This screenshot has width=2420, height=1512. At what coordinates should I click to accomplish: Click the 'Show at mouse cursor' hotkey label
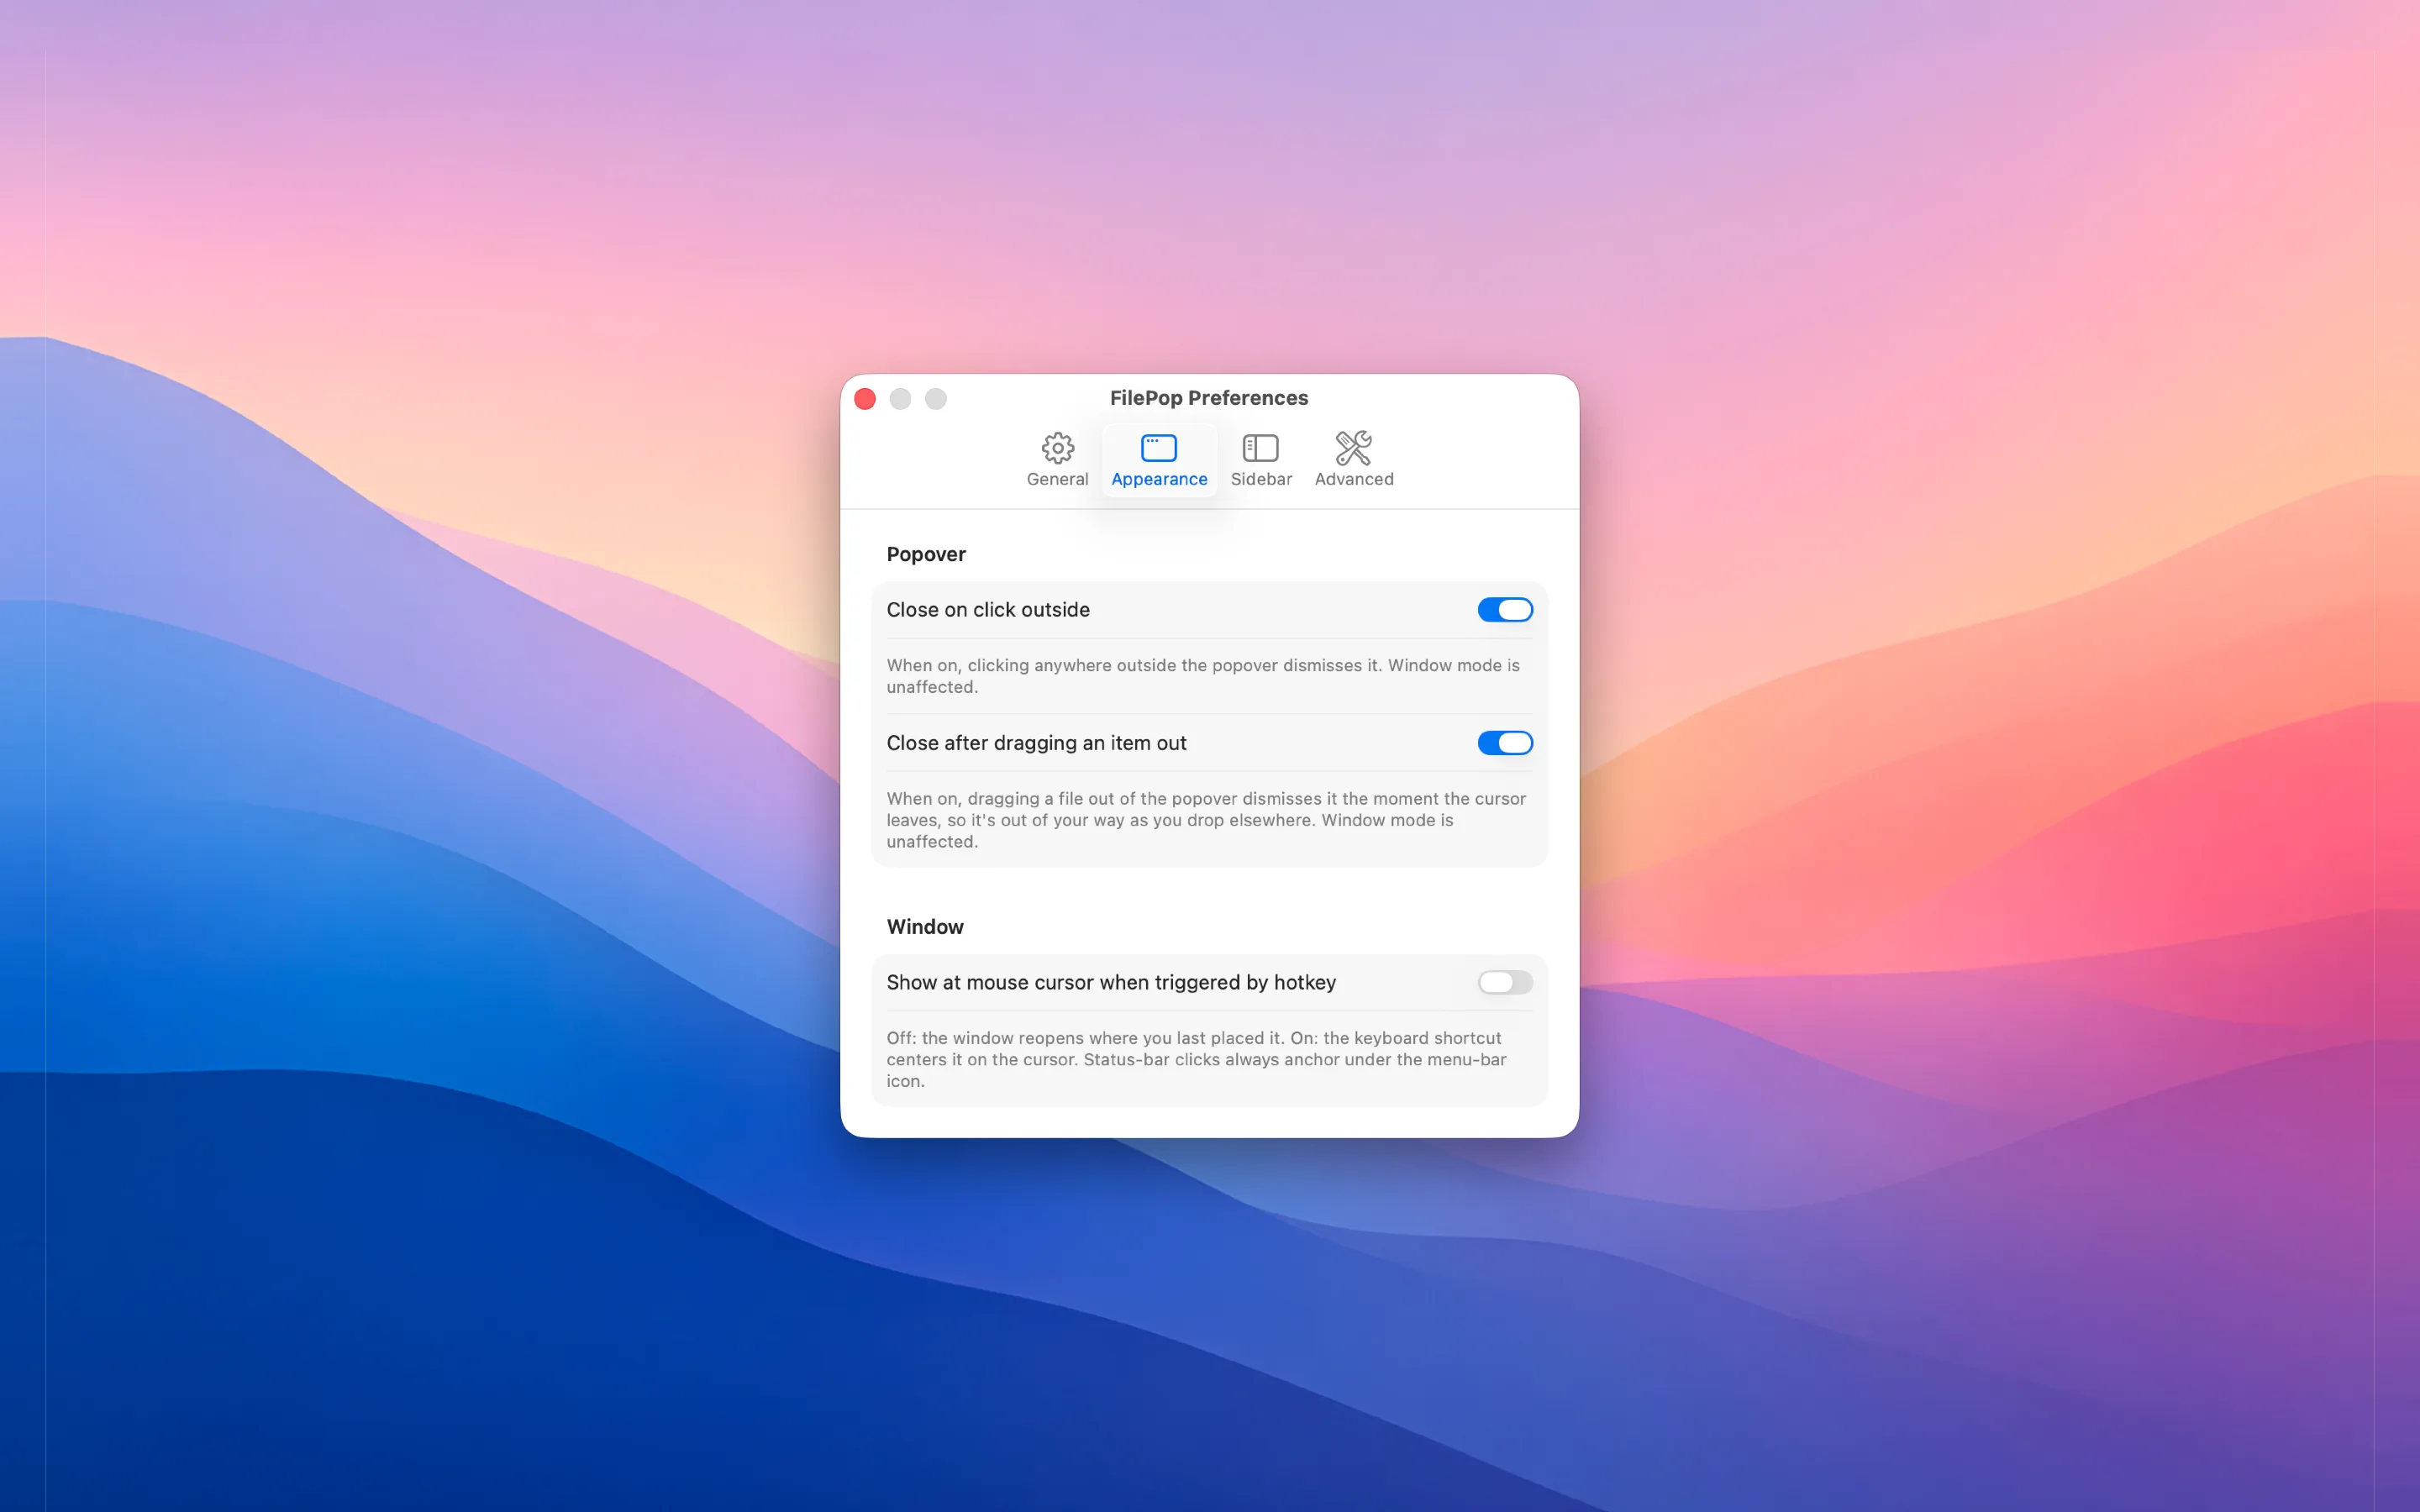[1111, 982]
